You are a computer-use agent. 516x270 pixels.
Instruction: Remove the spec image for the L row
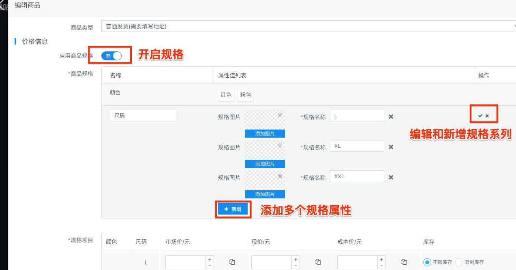click(x=280, y=115)
